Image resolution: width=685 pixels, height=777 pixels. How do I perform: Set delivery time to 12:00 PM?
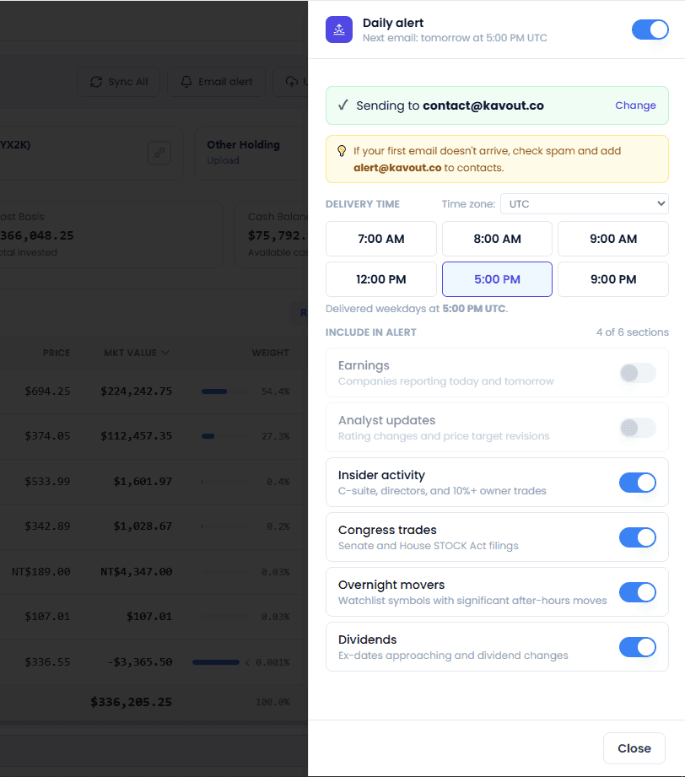tap(381, 279)
